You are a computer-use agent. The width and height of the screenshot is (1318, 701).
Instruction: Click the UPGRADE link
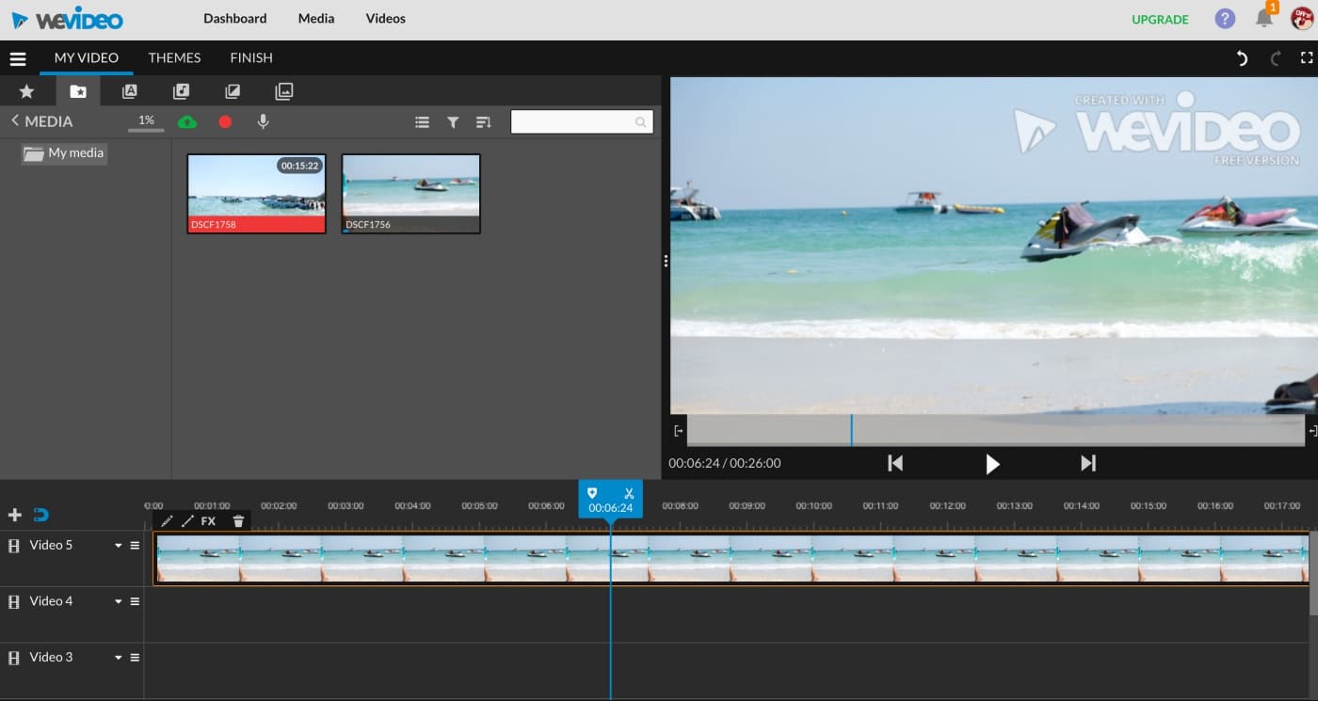coord(1160,20)
